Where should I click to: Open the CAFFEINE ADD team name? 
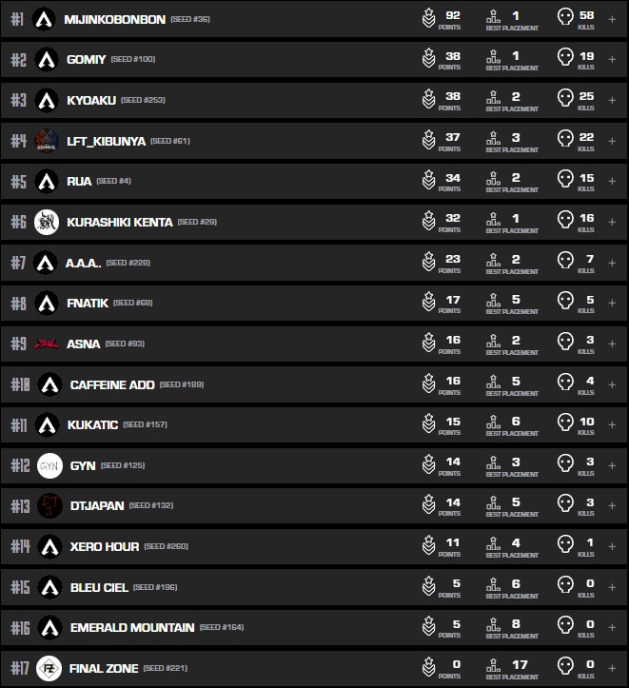pyautogui.click(x=109, y=384)
